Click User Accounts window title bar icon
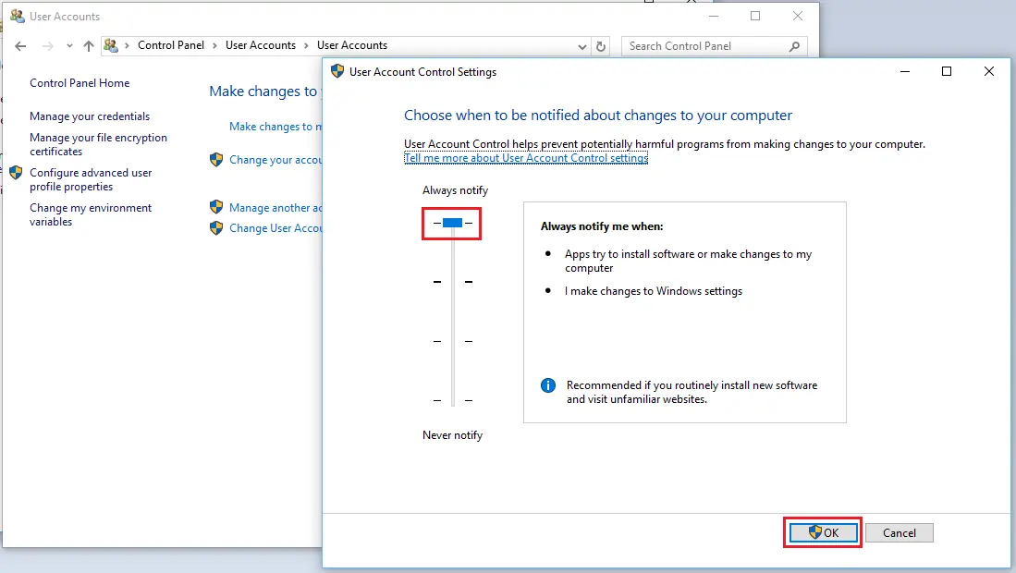1016x573 pixels. point(17,17)
